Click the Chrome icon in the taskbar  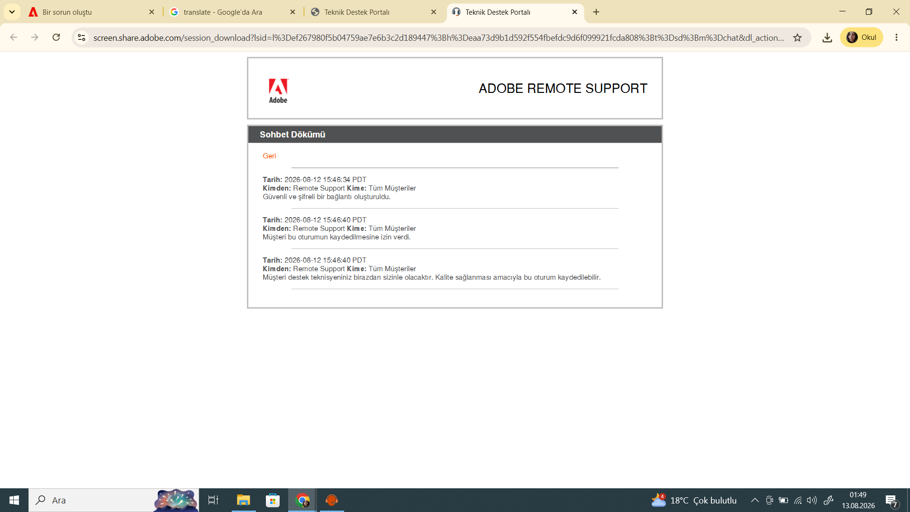coord(302,500)
